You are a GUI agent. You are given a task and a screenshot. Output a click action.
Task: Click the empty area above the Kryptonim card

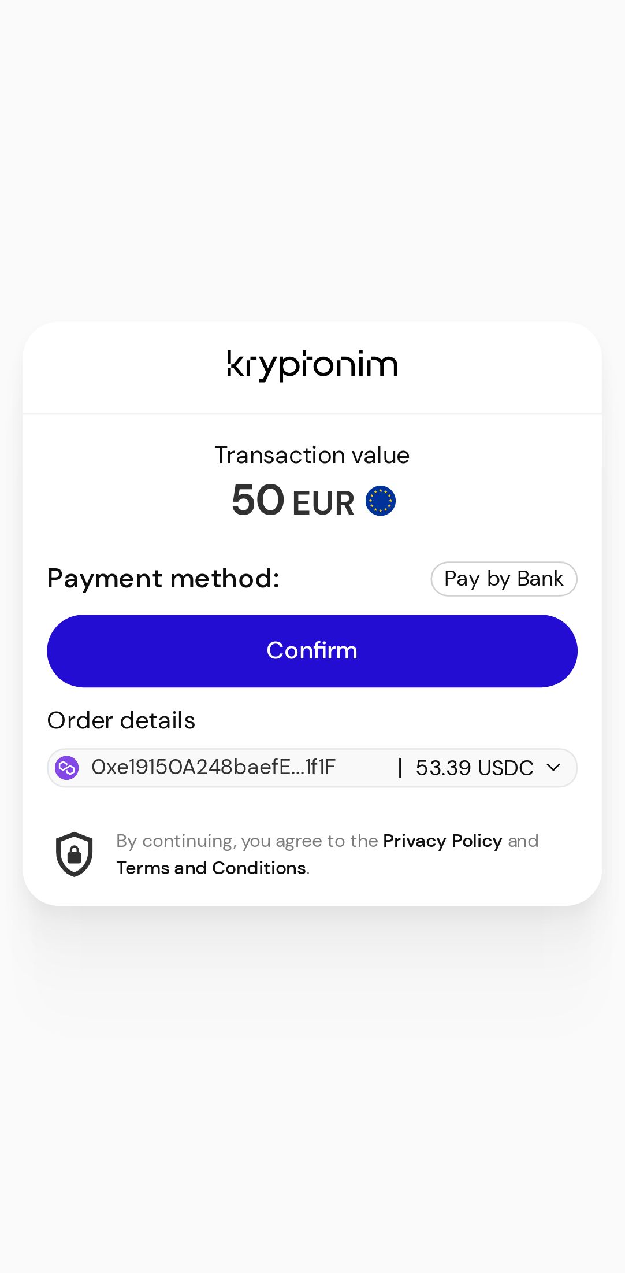pos(312,162)
